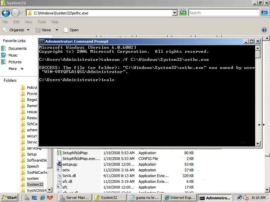Screen dimensions: 270x202
Task: Open Pictures in Favorite Links
Action: pos(12,62)
